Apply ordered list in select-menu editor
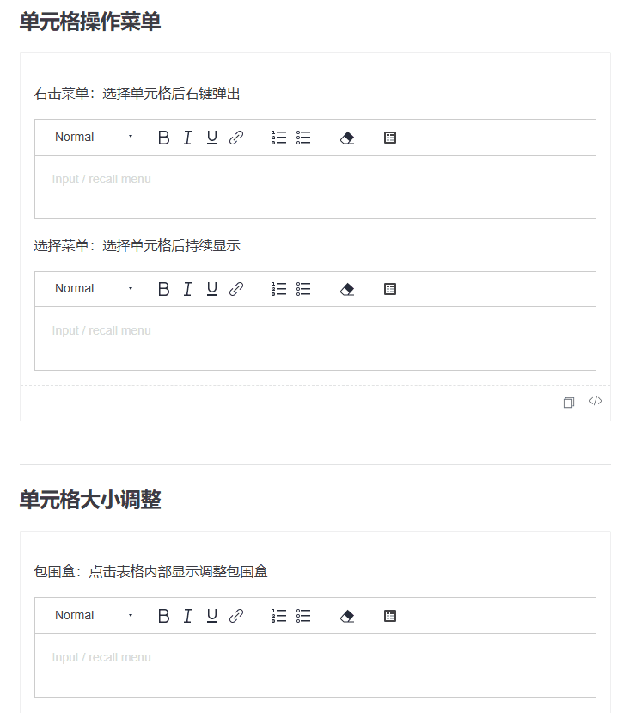623x713 pixels. coord(279,289)
